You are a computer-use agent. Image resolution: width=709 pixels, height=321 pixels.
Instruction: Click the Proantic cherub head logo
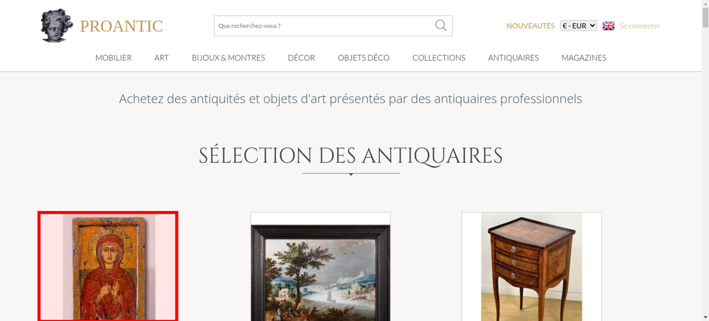click(57, 26)
